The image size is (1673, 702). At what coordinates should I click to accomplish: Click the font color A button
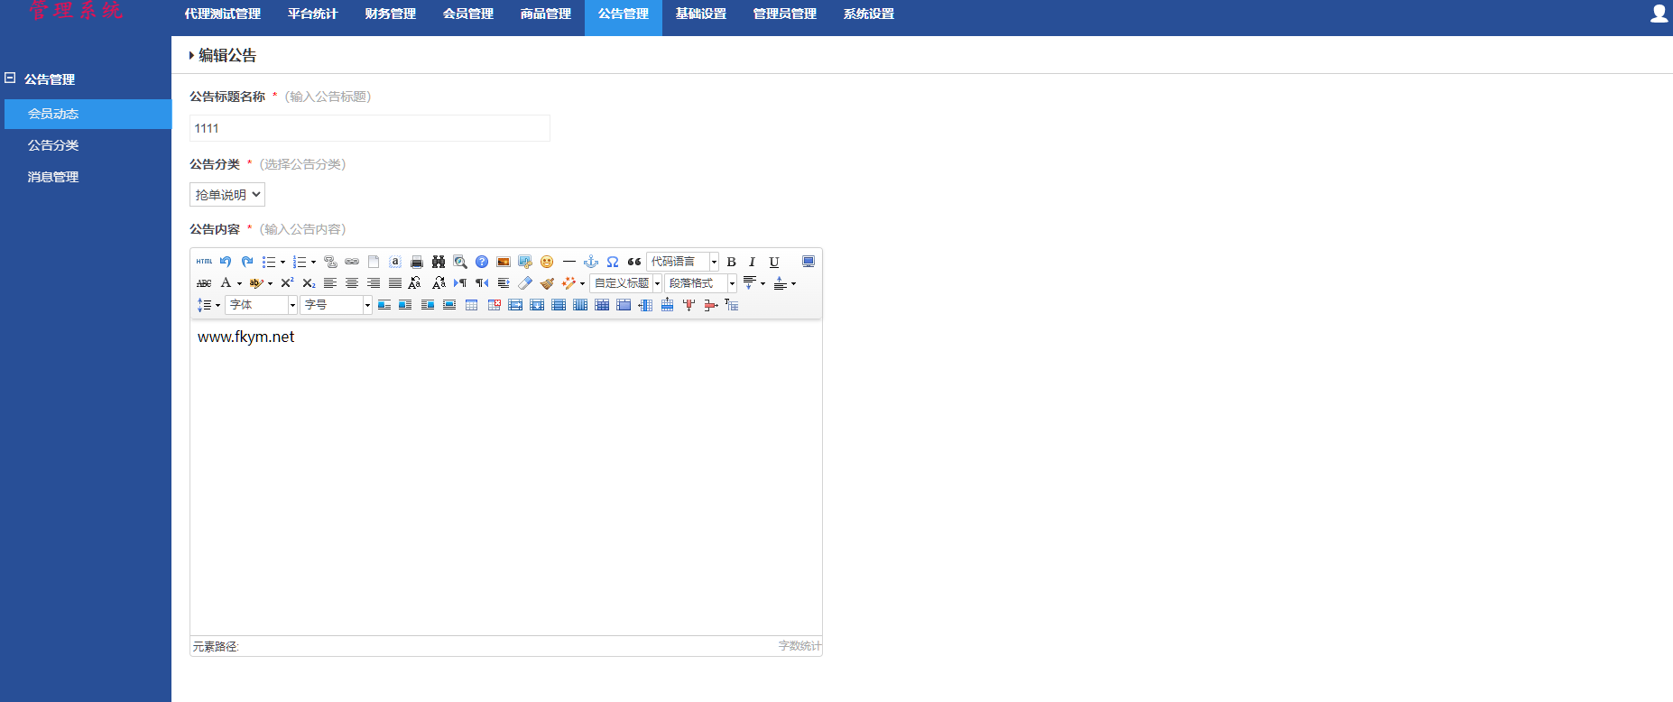pyautogui.click(x=226, y=283)
